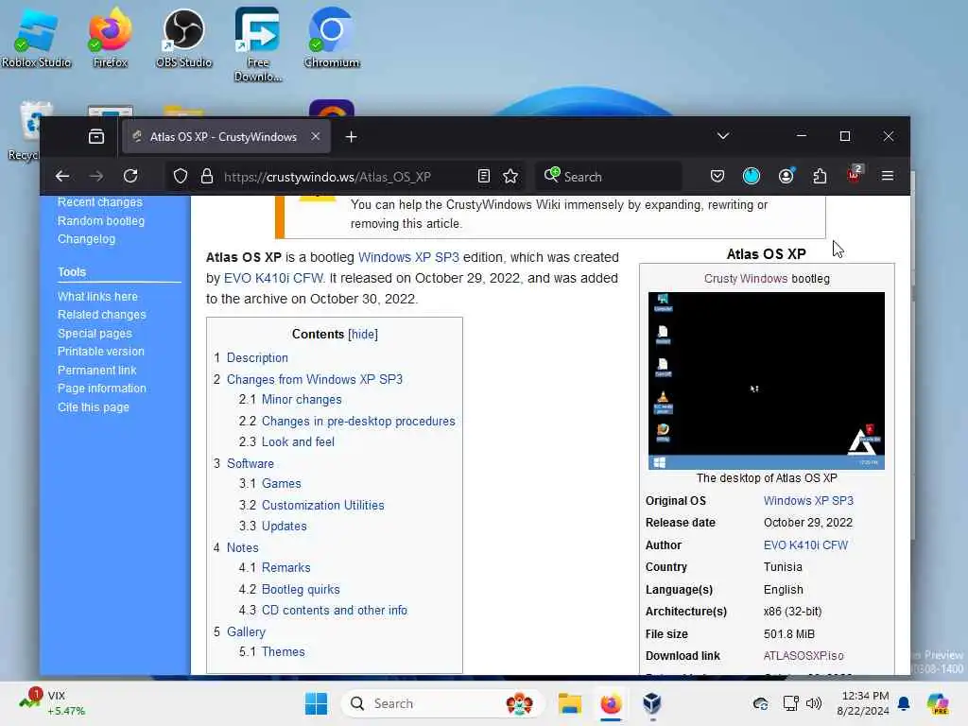Follow the Windows XP SP3 link in the intro

click(x=408, y=257)
